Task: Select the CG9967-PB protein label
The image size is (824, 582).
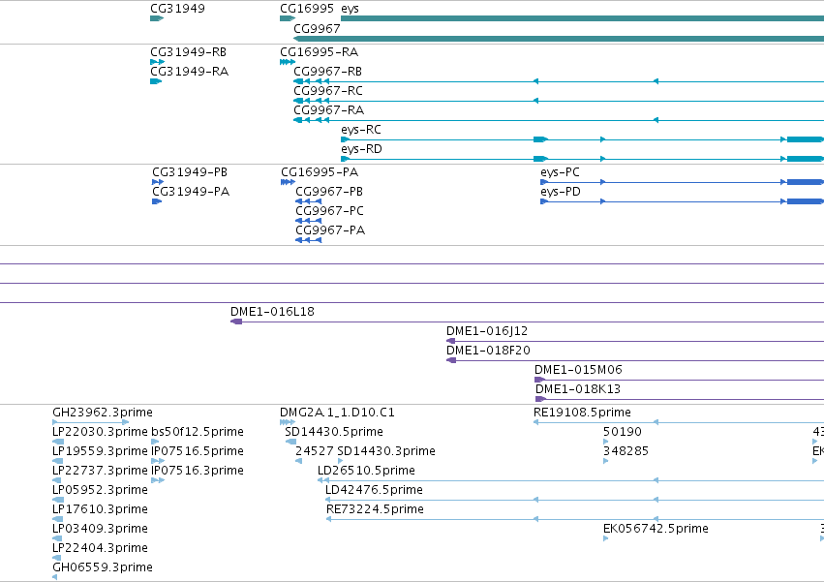Action: (x=329, y=192)
